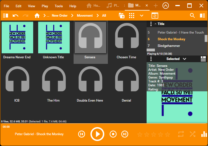Stop playback with the stop button
The width and height of the screenshot is (208, 146).
[113, 134]
